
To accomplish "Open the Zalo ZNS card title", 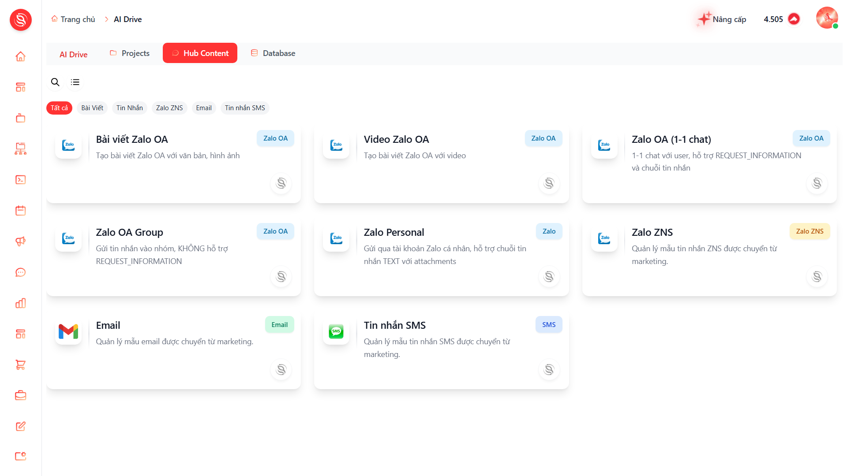I will (x=652, y=232).
